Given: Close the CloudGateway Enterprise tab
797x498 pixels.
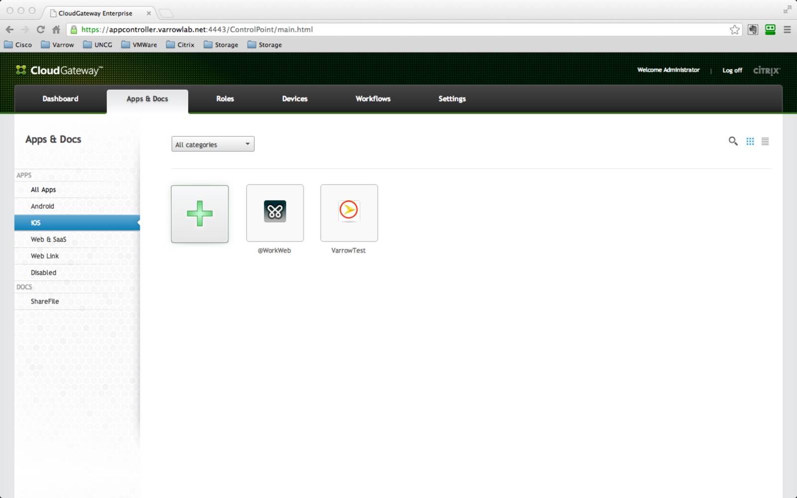Looking at the screenshot, I should pos(148,13).
